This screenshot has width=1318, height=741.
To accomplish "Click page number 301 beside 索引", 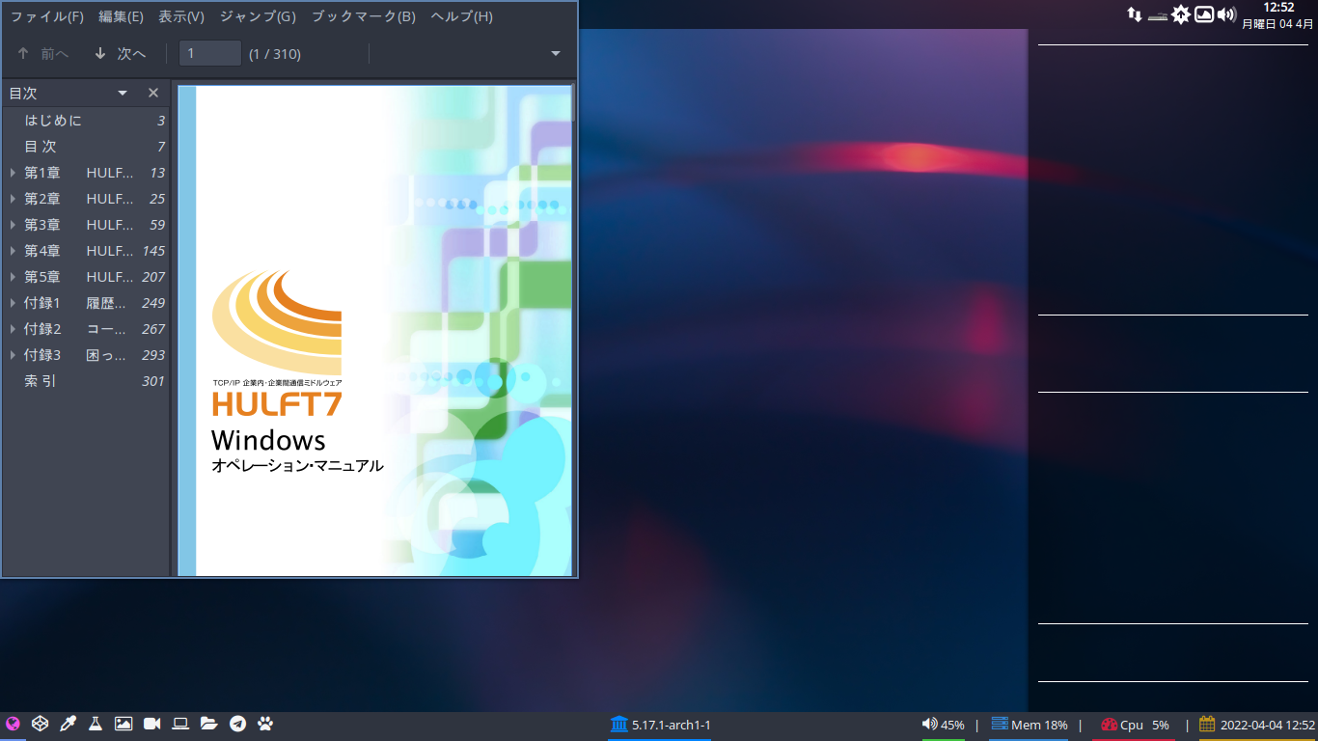I will [153, 381].
